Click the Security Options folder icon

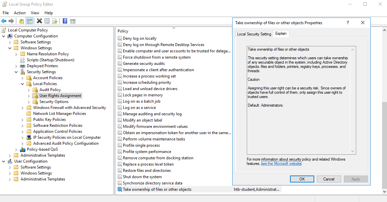[35, 102]
